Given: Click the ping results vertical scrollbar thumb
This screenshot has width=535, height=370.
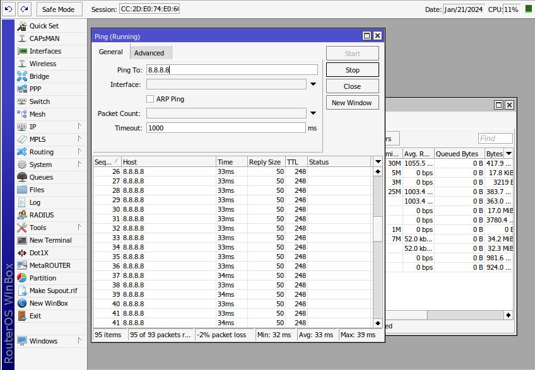Looking at the screenshot, I should click(x=378, y=229).
